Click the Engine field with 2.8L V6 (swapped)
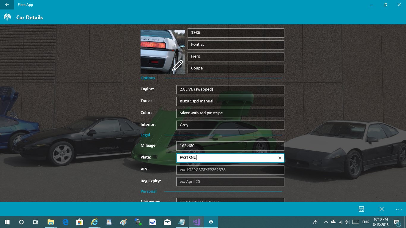Viewport: 406px width, 228px height. click(x=230, y=90)
